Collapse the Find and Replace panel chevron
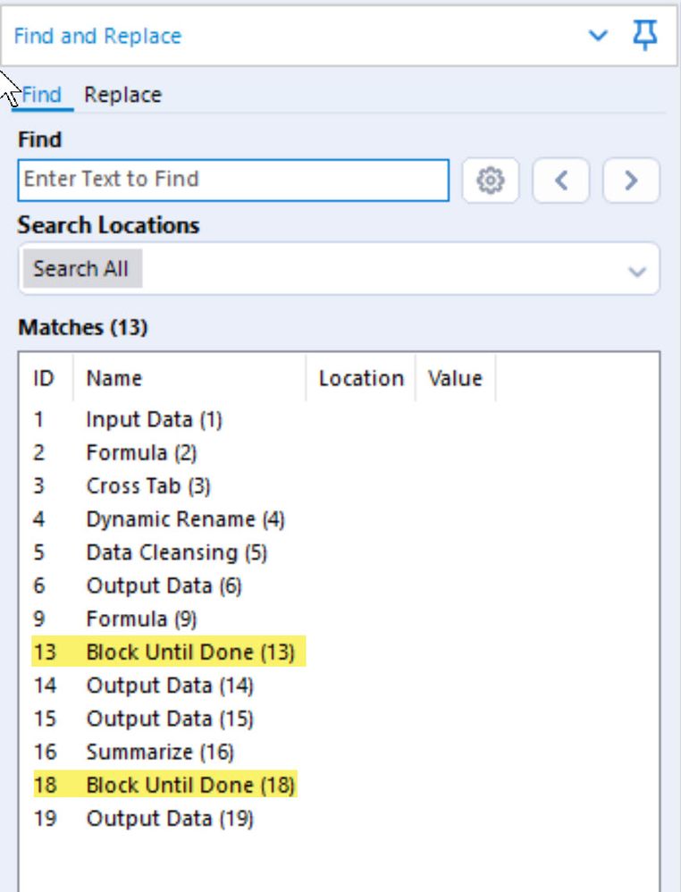This screenshot has height=892, width=681. coord(598,36)
